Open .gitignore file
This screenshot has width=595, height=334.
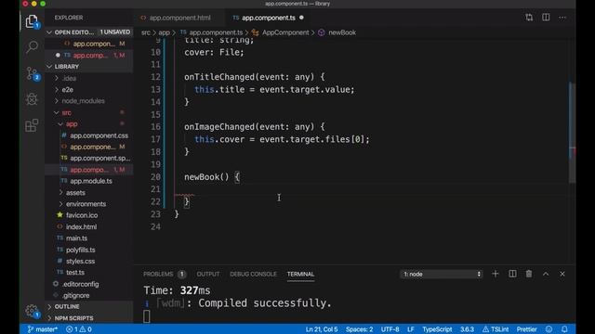[x=75, y=295]
